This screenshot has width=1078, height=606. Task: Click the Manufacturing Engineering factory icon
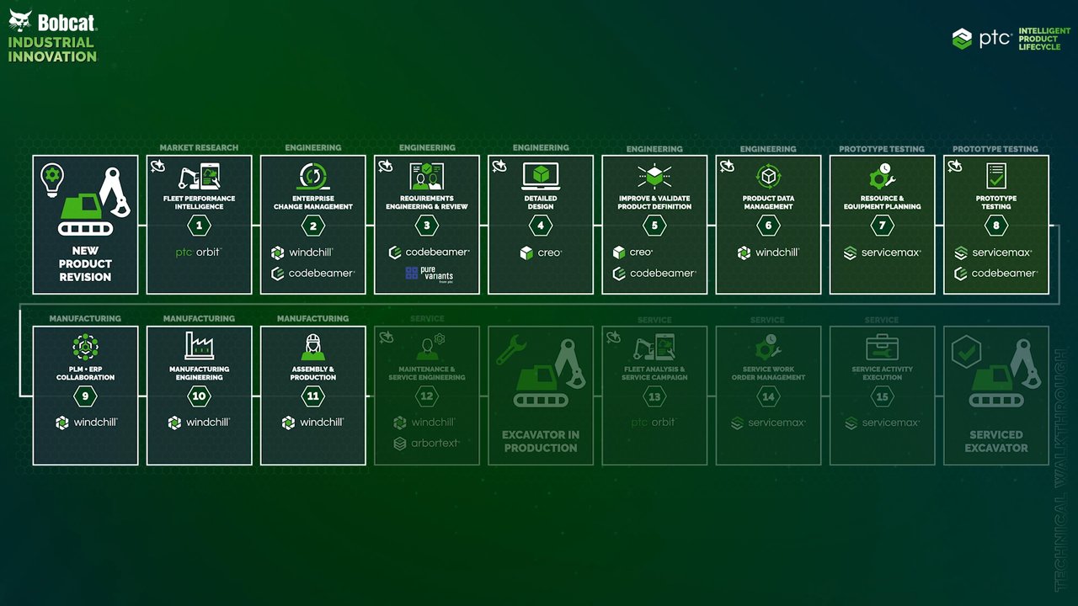tap(200, 346)
